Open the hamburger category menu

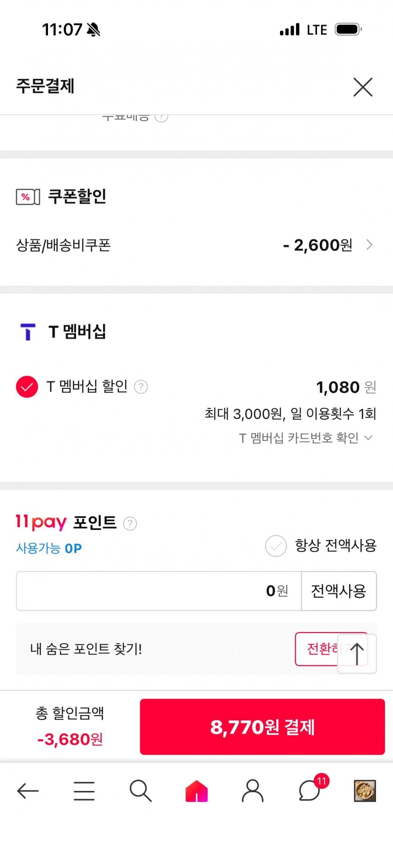point(84,791)
